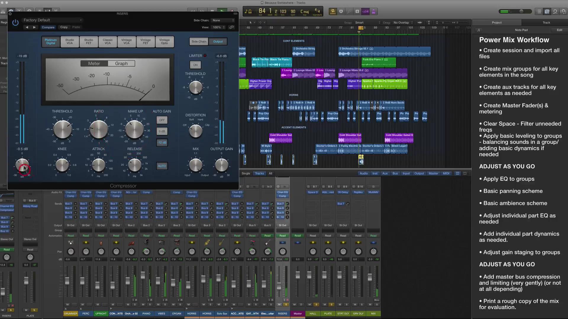
Task: Mute the DRUMMER channel strip
Action: [x=67, y=305]
